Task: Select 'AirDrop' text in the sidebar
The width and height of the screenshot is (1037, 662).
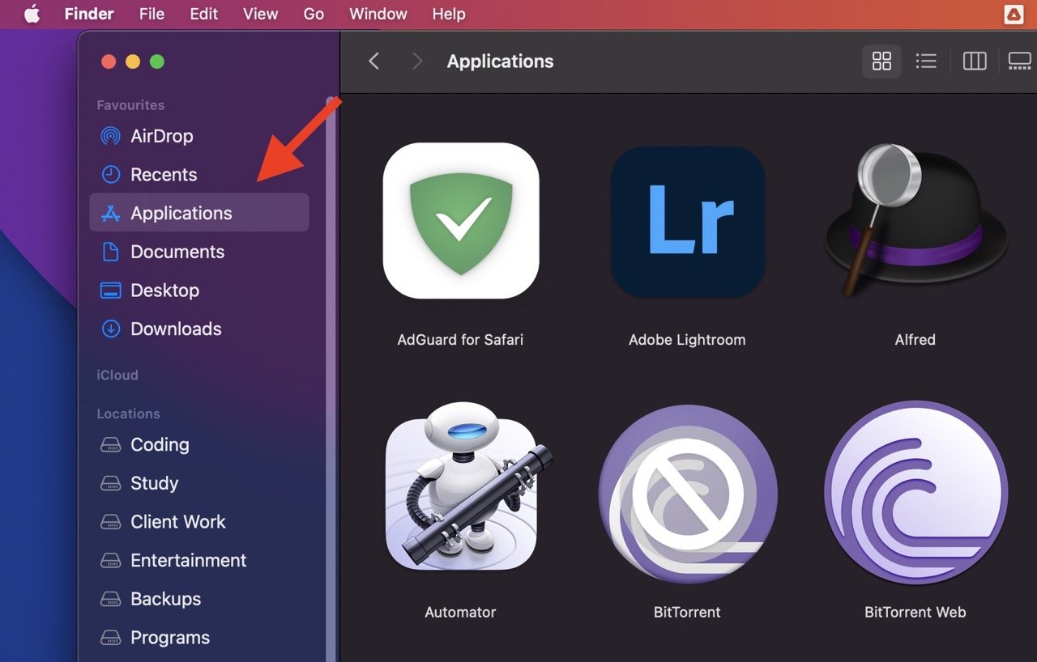Action: (162, 136)
